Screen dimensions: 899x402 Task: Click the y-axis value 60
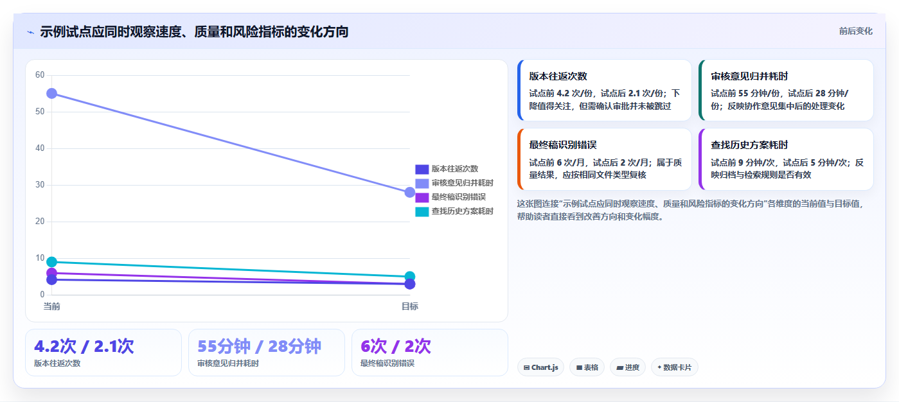click(x=40, y=75)
